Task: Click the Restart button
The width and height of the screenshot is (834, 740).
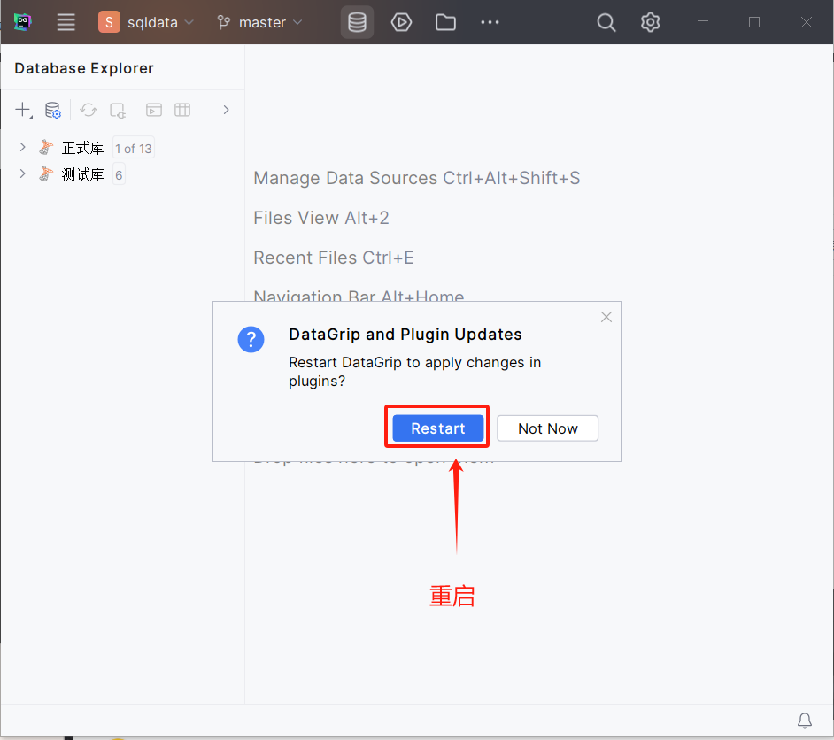Action: tap(437, 428)
